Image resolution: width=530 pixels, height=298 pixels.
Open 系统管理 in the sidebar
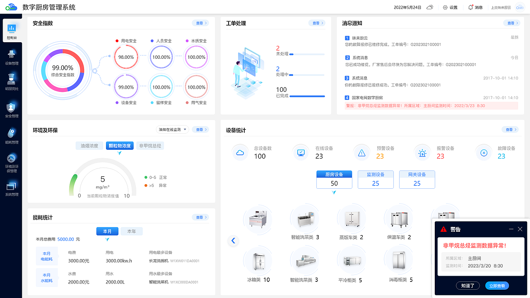[x=12, y=188]
